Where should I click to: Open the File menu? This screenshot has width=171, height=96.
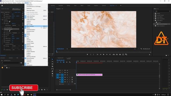coord(1,3)
